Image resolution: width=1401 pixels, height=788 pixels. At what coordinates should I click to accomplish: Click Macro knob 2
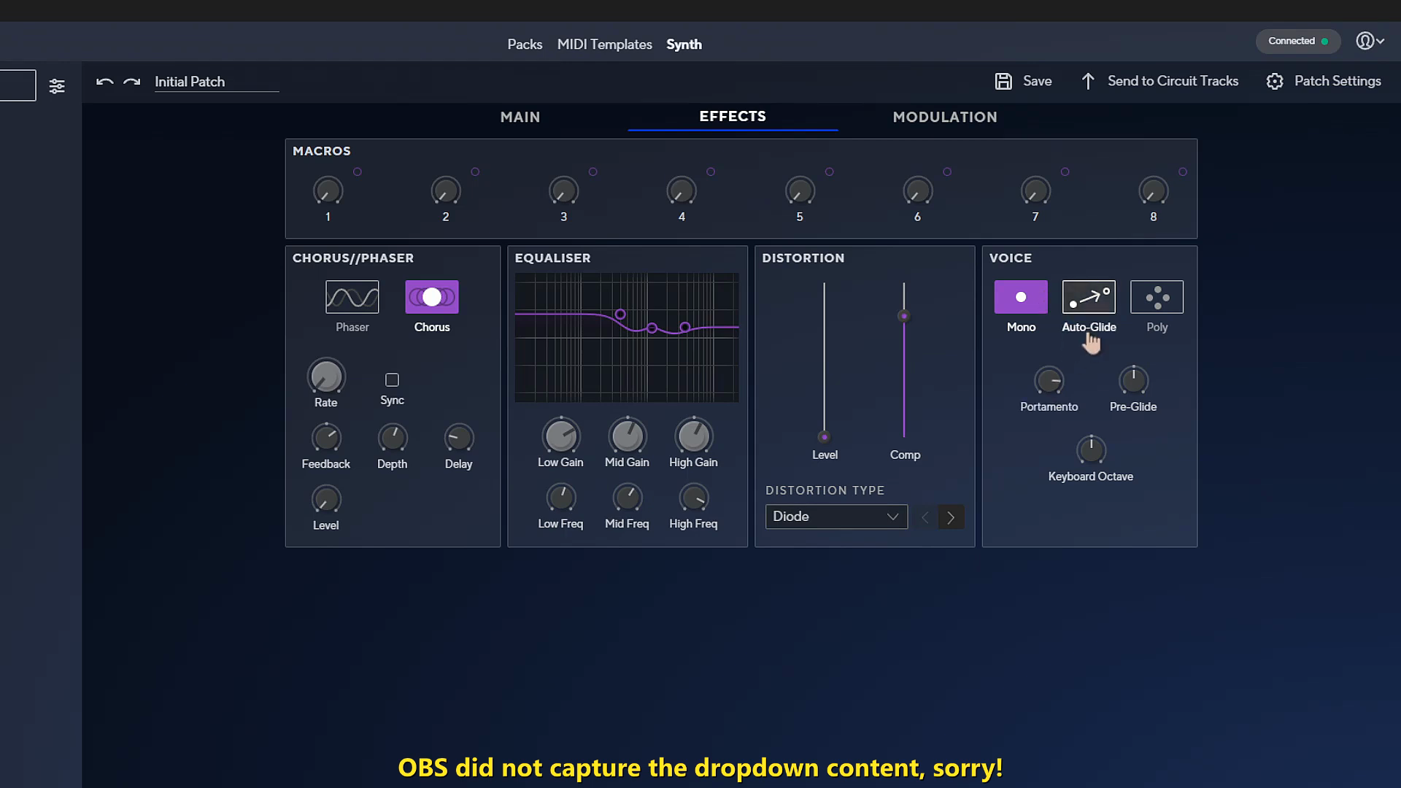click(x=446, y=191)
